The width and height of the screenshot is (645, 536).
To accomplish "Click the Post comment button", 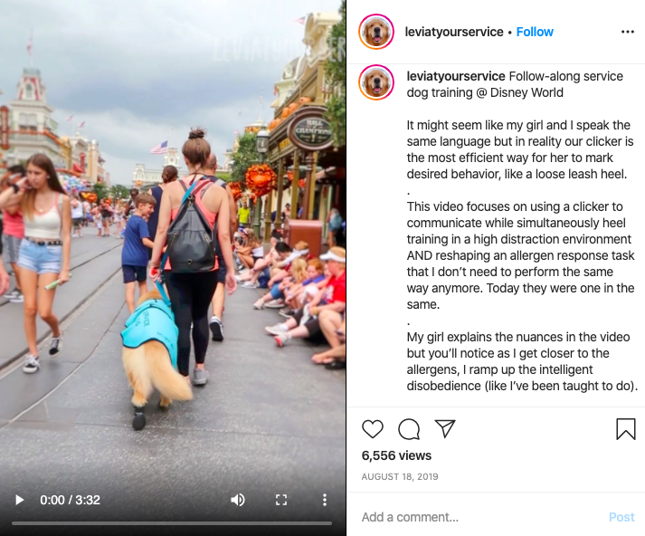I will 621,517.
